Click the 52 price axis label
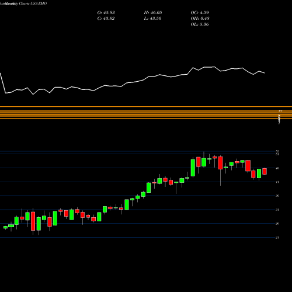 click(x=277, y=151)
